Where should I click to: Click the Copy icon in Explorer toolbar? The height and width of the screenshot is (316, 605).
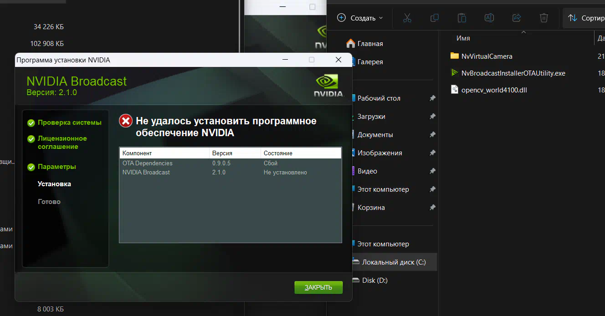click(x=435, y=18)
